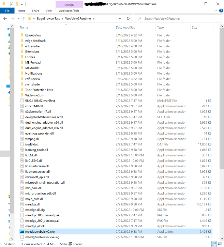Select the d3dcompiler_47.dll file icon
The width and height of the screenshot is (224, 247).
[x=22, y=111]
